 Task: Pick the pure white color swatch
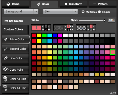coord(65,36)
